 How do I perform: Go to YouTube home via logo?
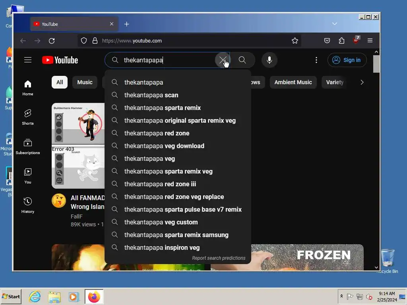point(60,60)
